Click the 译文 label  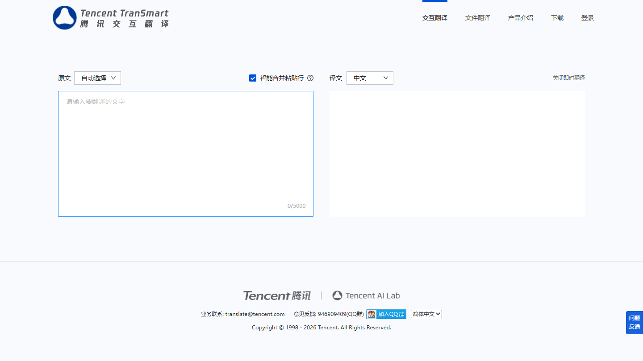tap(336, 78)
